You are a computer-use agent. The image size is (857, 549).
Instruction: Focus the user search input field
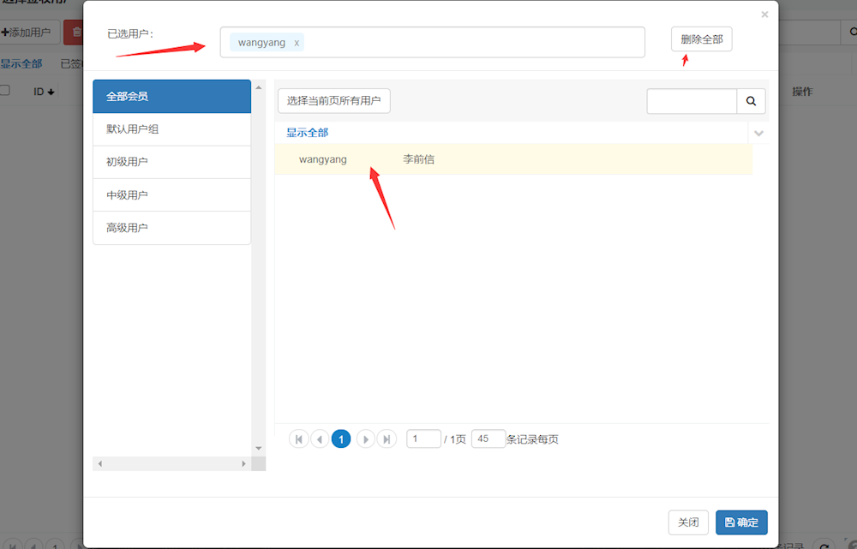692,101
